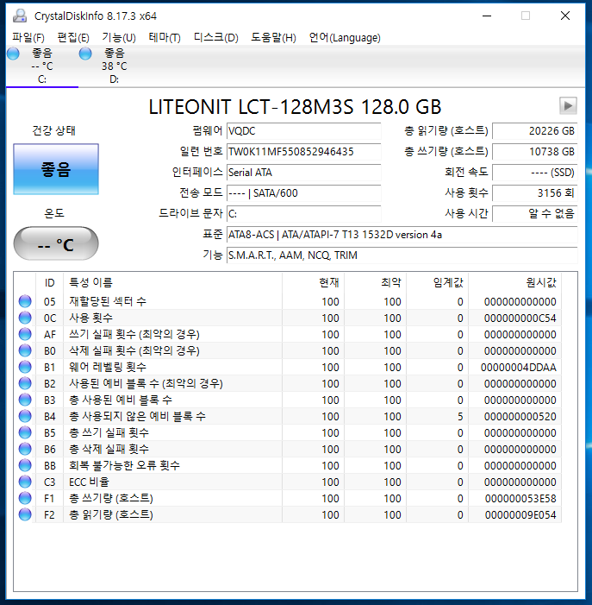
Task: Open the 기능(U) menu
Action: click(119, 37)
